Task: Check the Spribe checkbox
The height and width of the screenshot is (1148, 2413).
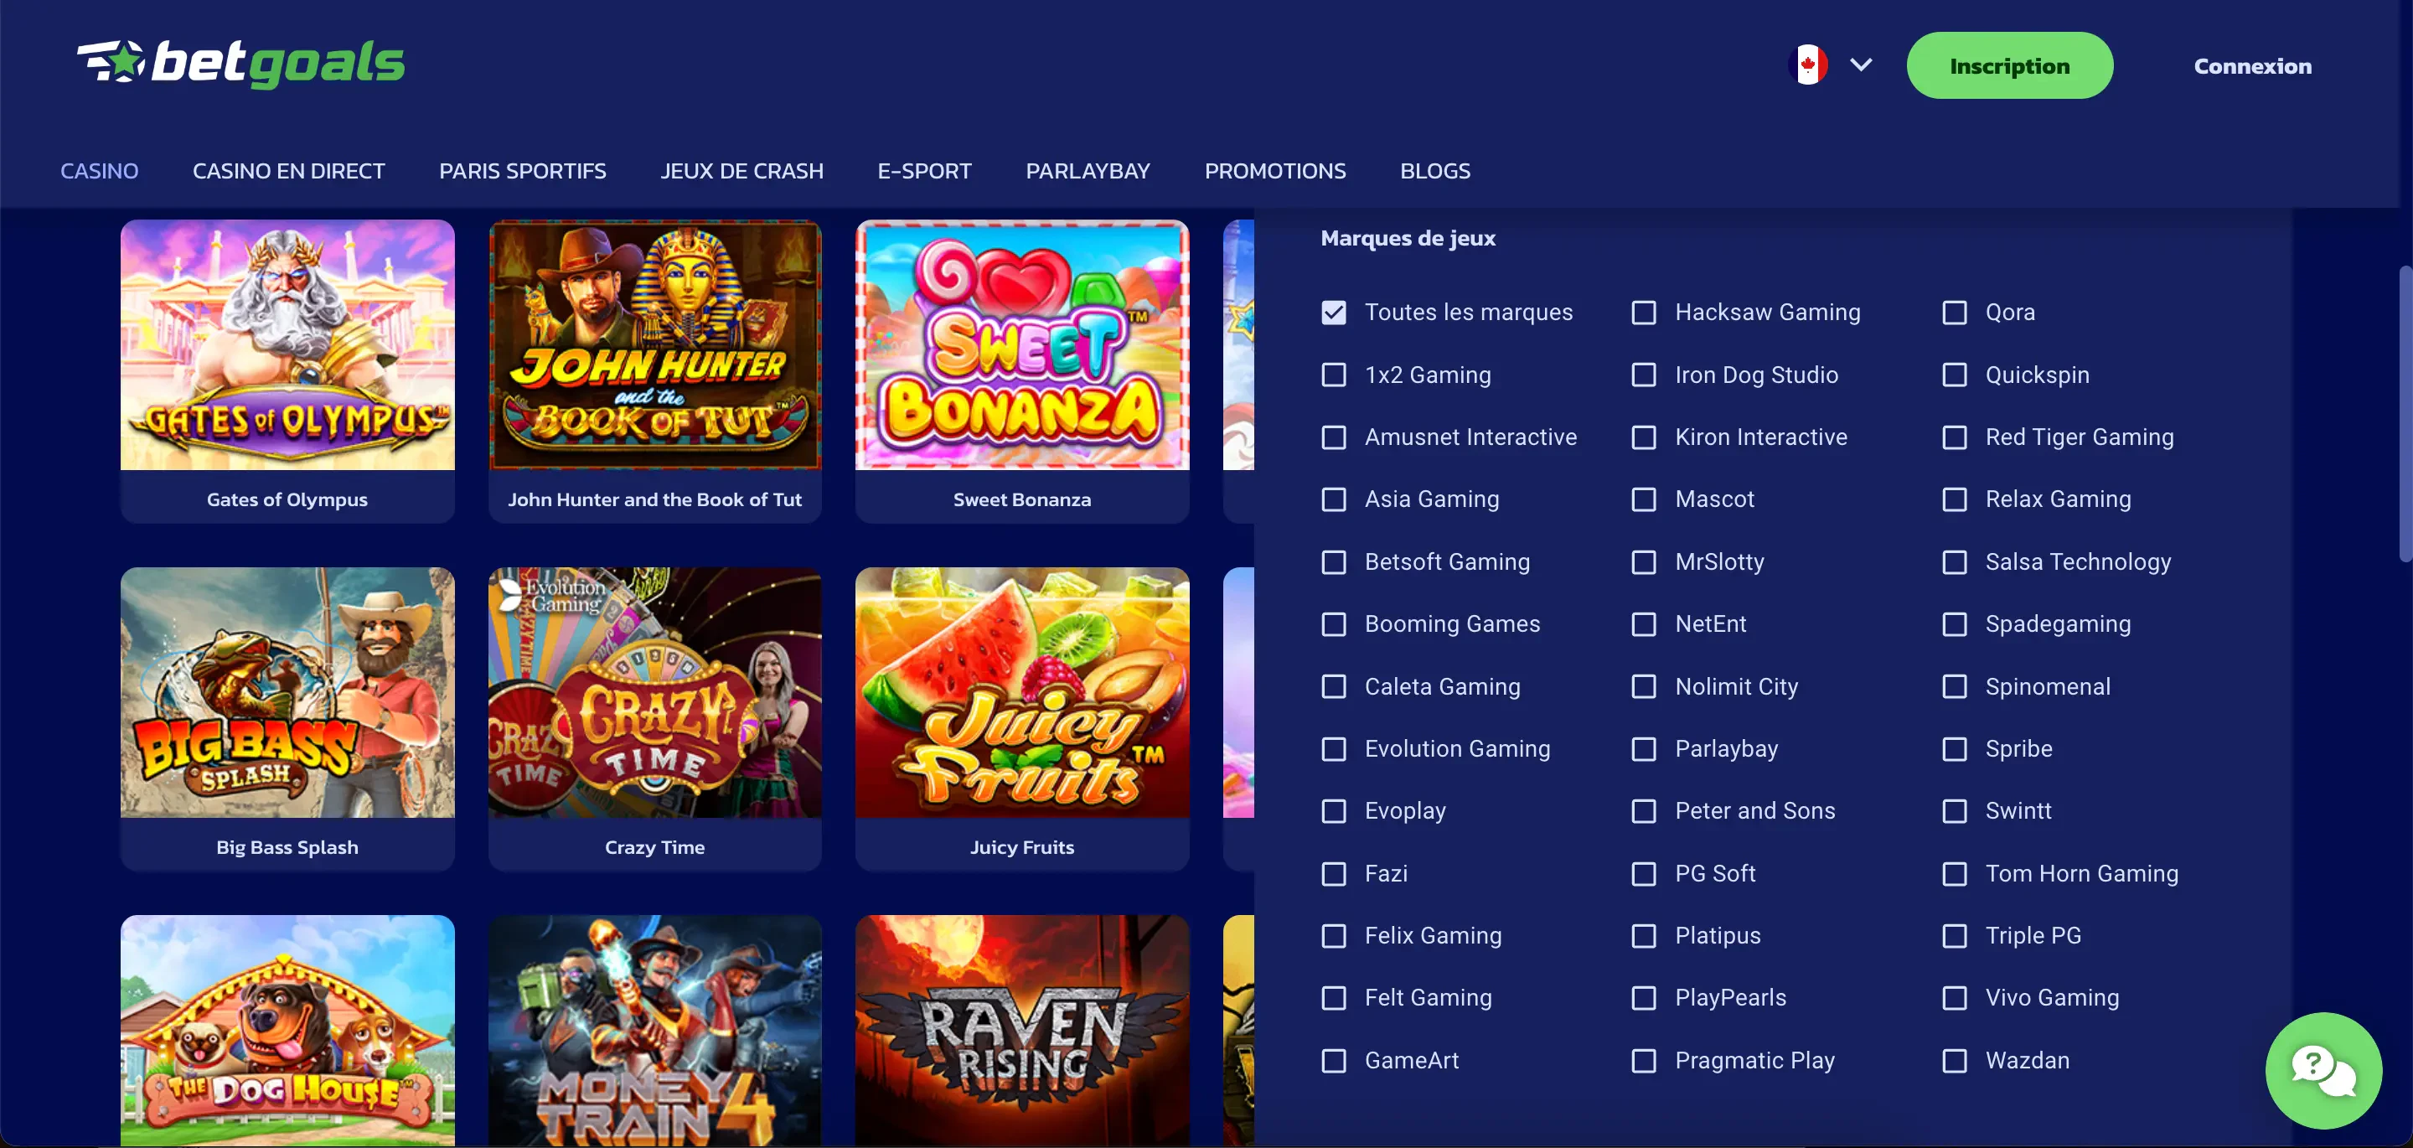Action: [1955, 749]
